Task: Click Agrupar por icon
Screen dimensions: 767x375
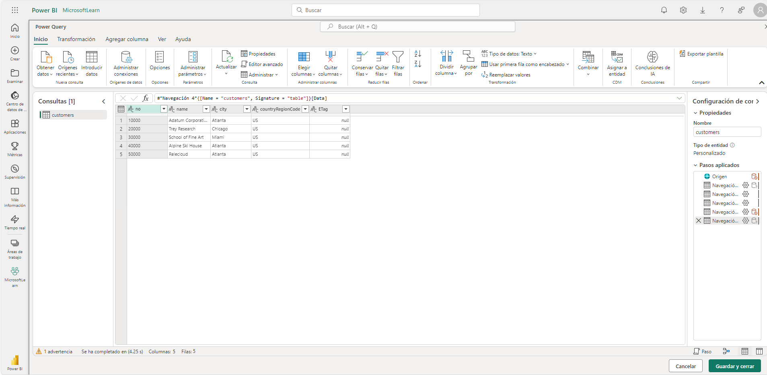Action: [x=469, y=56]
